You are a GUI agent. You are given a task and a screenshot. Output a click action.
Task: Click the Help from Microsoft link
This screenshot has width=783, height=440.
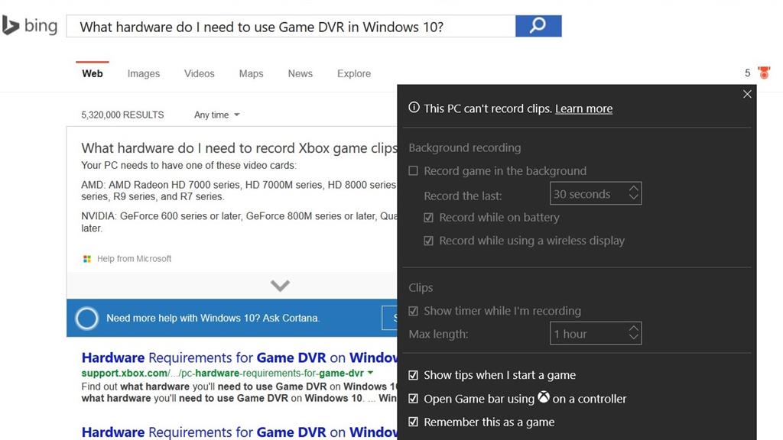[x=135, y=259]
